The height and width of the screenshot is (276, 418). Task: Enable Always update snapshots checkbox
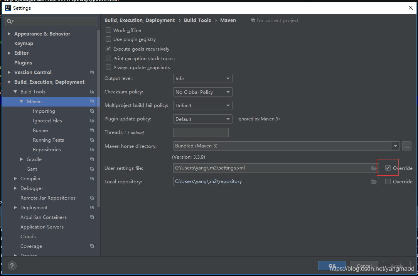[108, 67]
